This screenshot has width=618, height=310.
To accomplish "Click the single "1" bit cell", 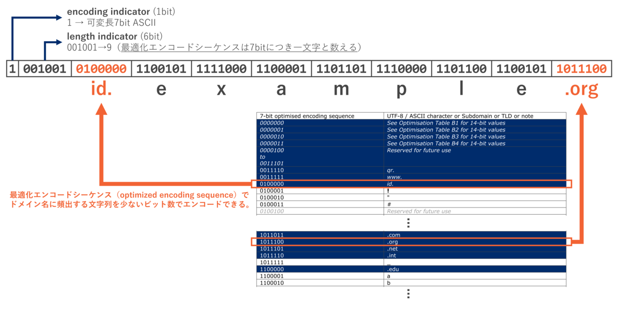I will pyautogui.click(x=13, y=70).
